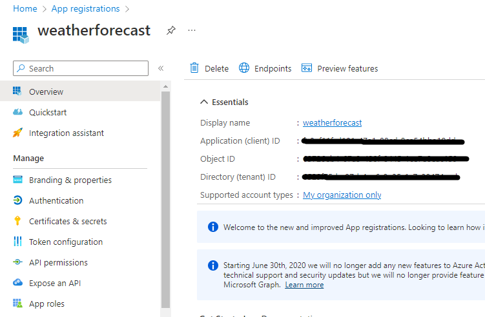Click the Token configuration icon
Screen dimensions: 485x317
pyautogui.click(x=17, y=242)
